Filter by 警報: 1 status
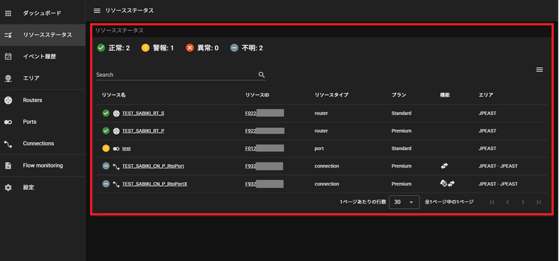The height and width of the screenshot is (261, 559). (158, 48)
